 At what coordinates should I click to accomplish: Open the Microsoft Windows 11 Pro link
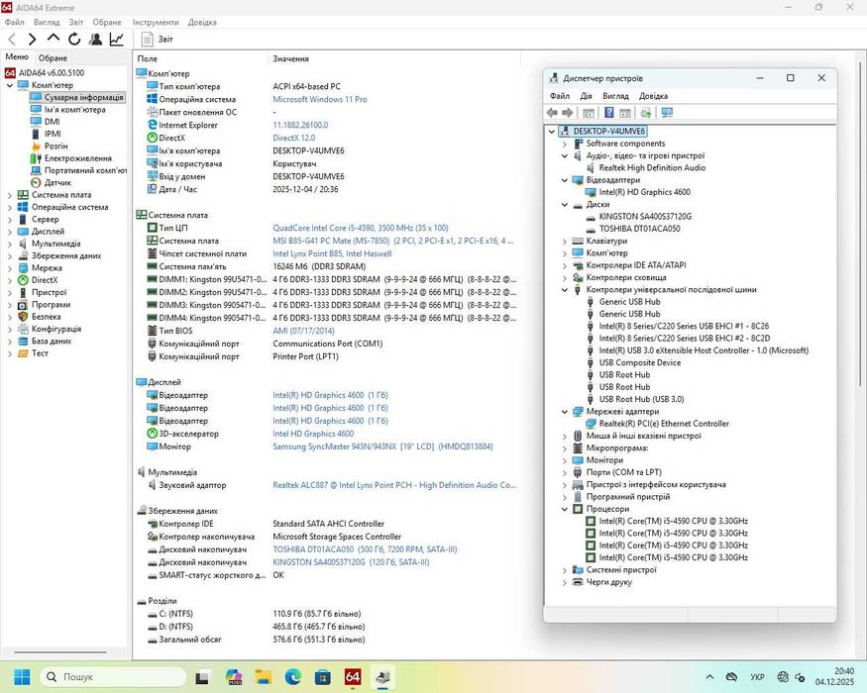(x=320, y=99)
